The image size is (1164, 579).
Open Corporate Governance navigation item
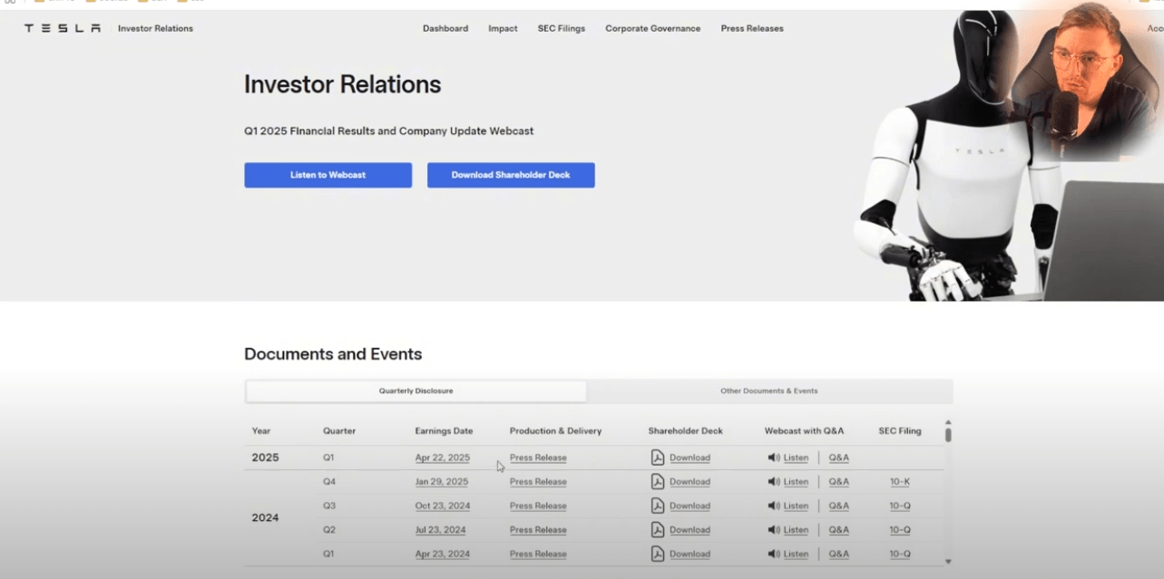(x=653, y=28)
